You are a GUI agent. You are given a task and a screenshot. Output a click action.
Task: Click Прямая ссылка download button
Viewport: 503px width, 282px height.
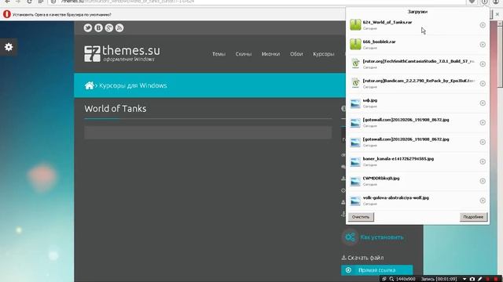click(377, 270)
